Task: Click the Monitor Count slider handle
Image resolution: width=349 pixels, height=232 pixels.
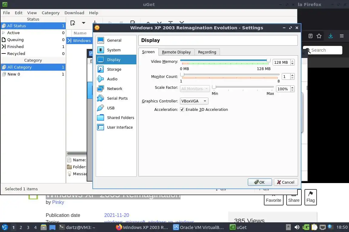Action: point(182,75)
